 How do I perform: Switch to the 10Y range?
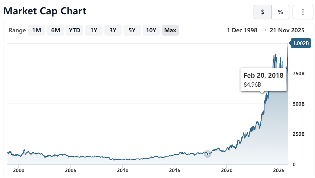(x=151, y=30)
